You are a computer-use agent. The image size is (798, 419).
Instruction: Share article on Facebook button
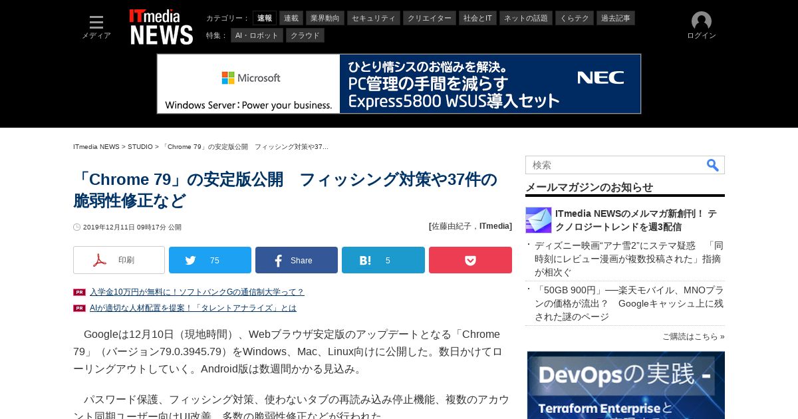297,260
